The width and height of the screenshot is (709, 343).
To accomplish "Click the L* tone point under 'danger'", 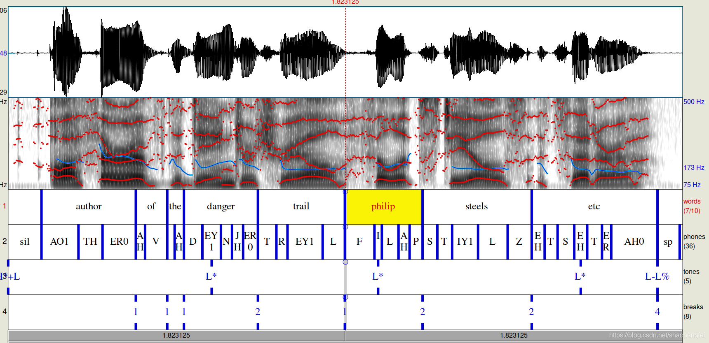I will [x=211, y=276].
